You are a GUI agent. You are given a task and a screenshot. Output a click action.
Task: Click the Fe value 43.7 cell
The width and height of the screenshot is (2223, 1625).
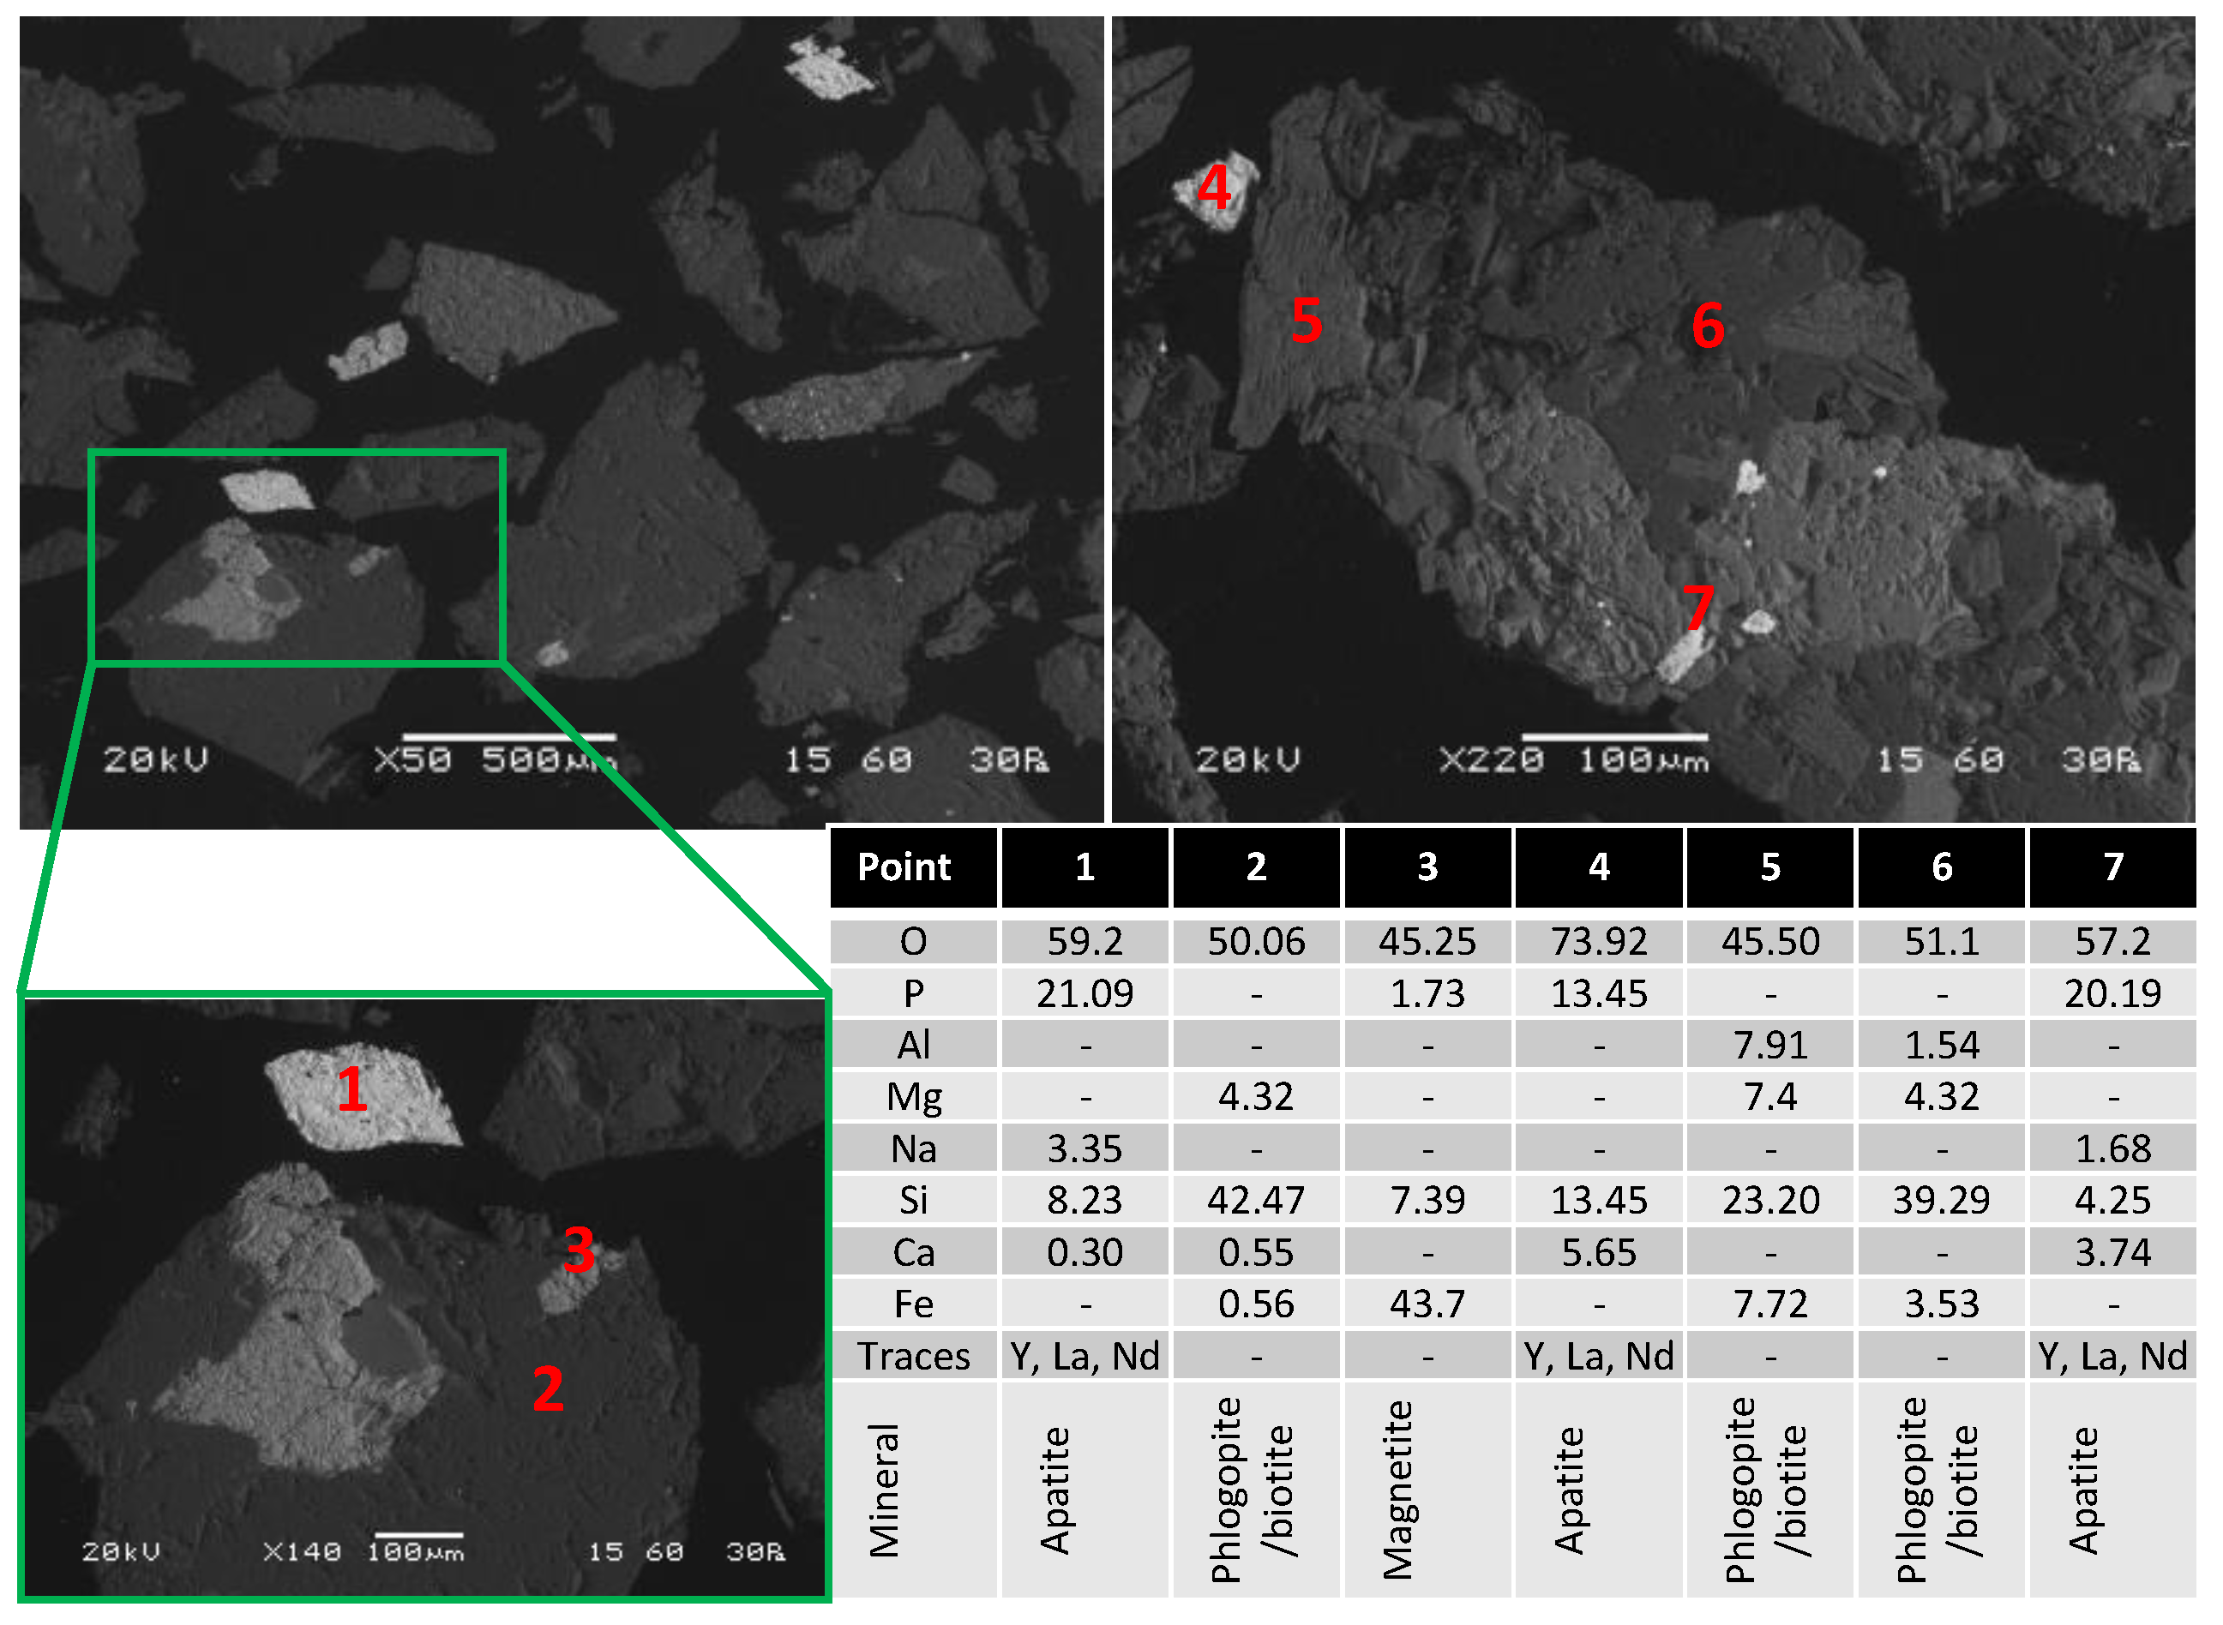[x=1427, y=1304]
